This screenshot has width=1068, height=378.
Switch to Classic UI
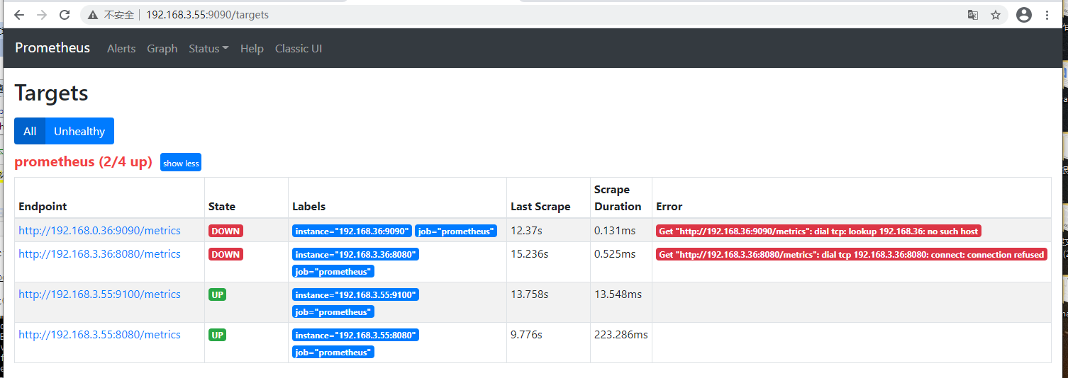[299, 49]
